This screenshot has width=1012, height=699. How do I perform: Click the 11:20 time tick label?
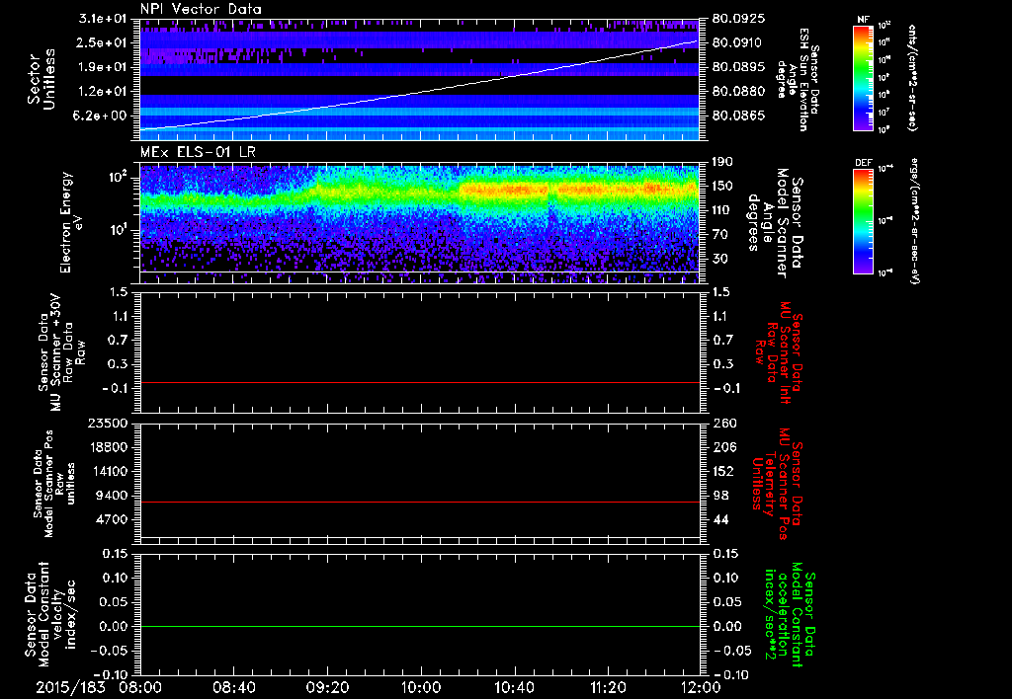click(x=608, y=685)
